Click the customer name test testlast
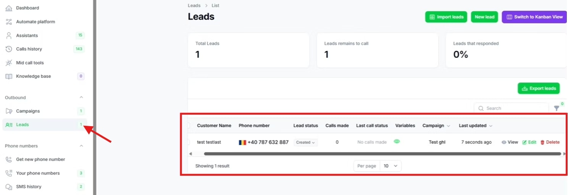Viewport: 568px width, 195px height. coord(209,142)
